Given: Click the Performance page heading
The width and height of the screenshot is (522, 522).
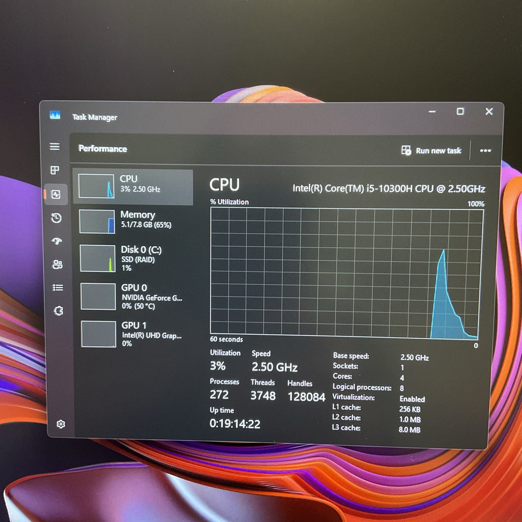Looking at the screenshot, I should tap(103, 149).
